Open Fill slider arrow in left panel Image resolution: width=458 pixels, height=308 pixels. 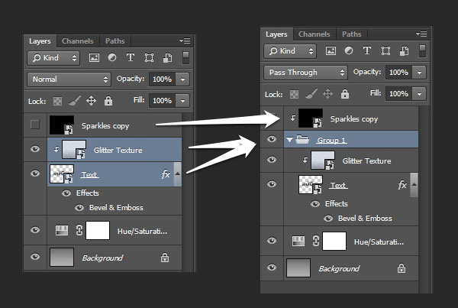click(x=182, y=101)
